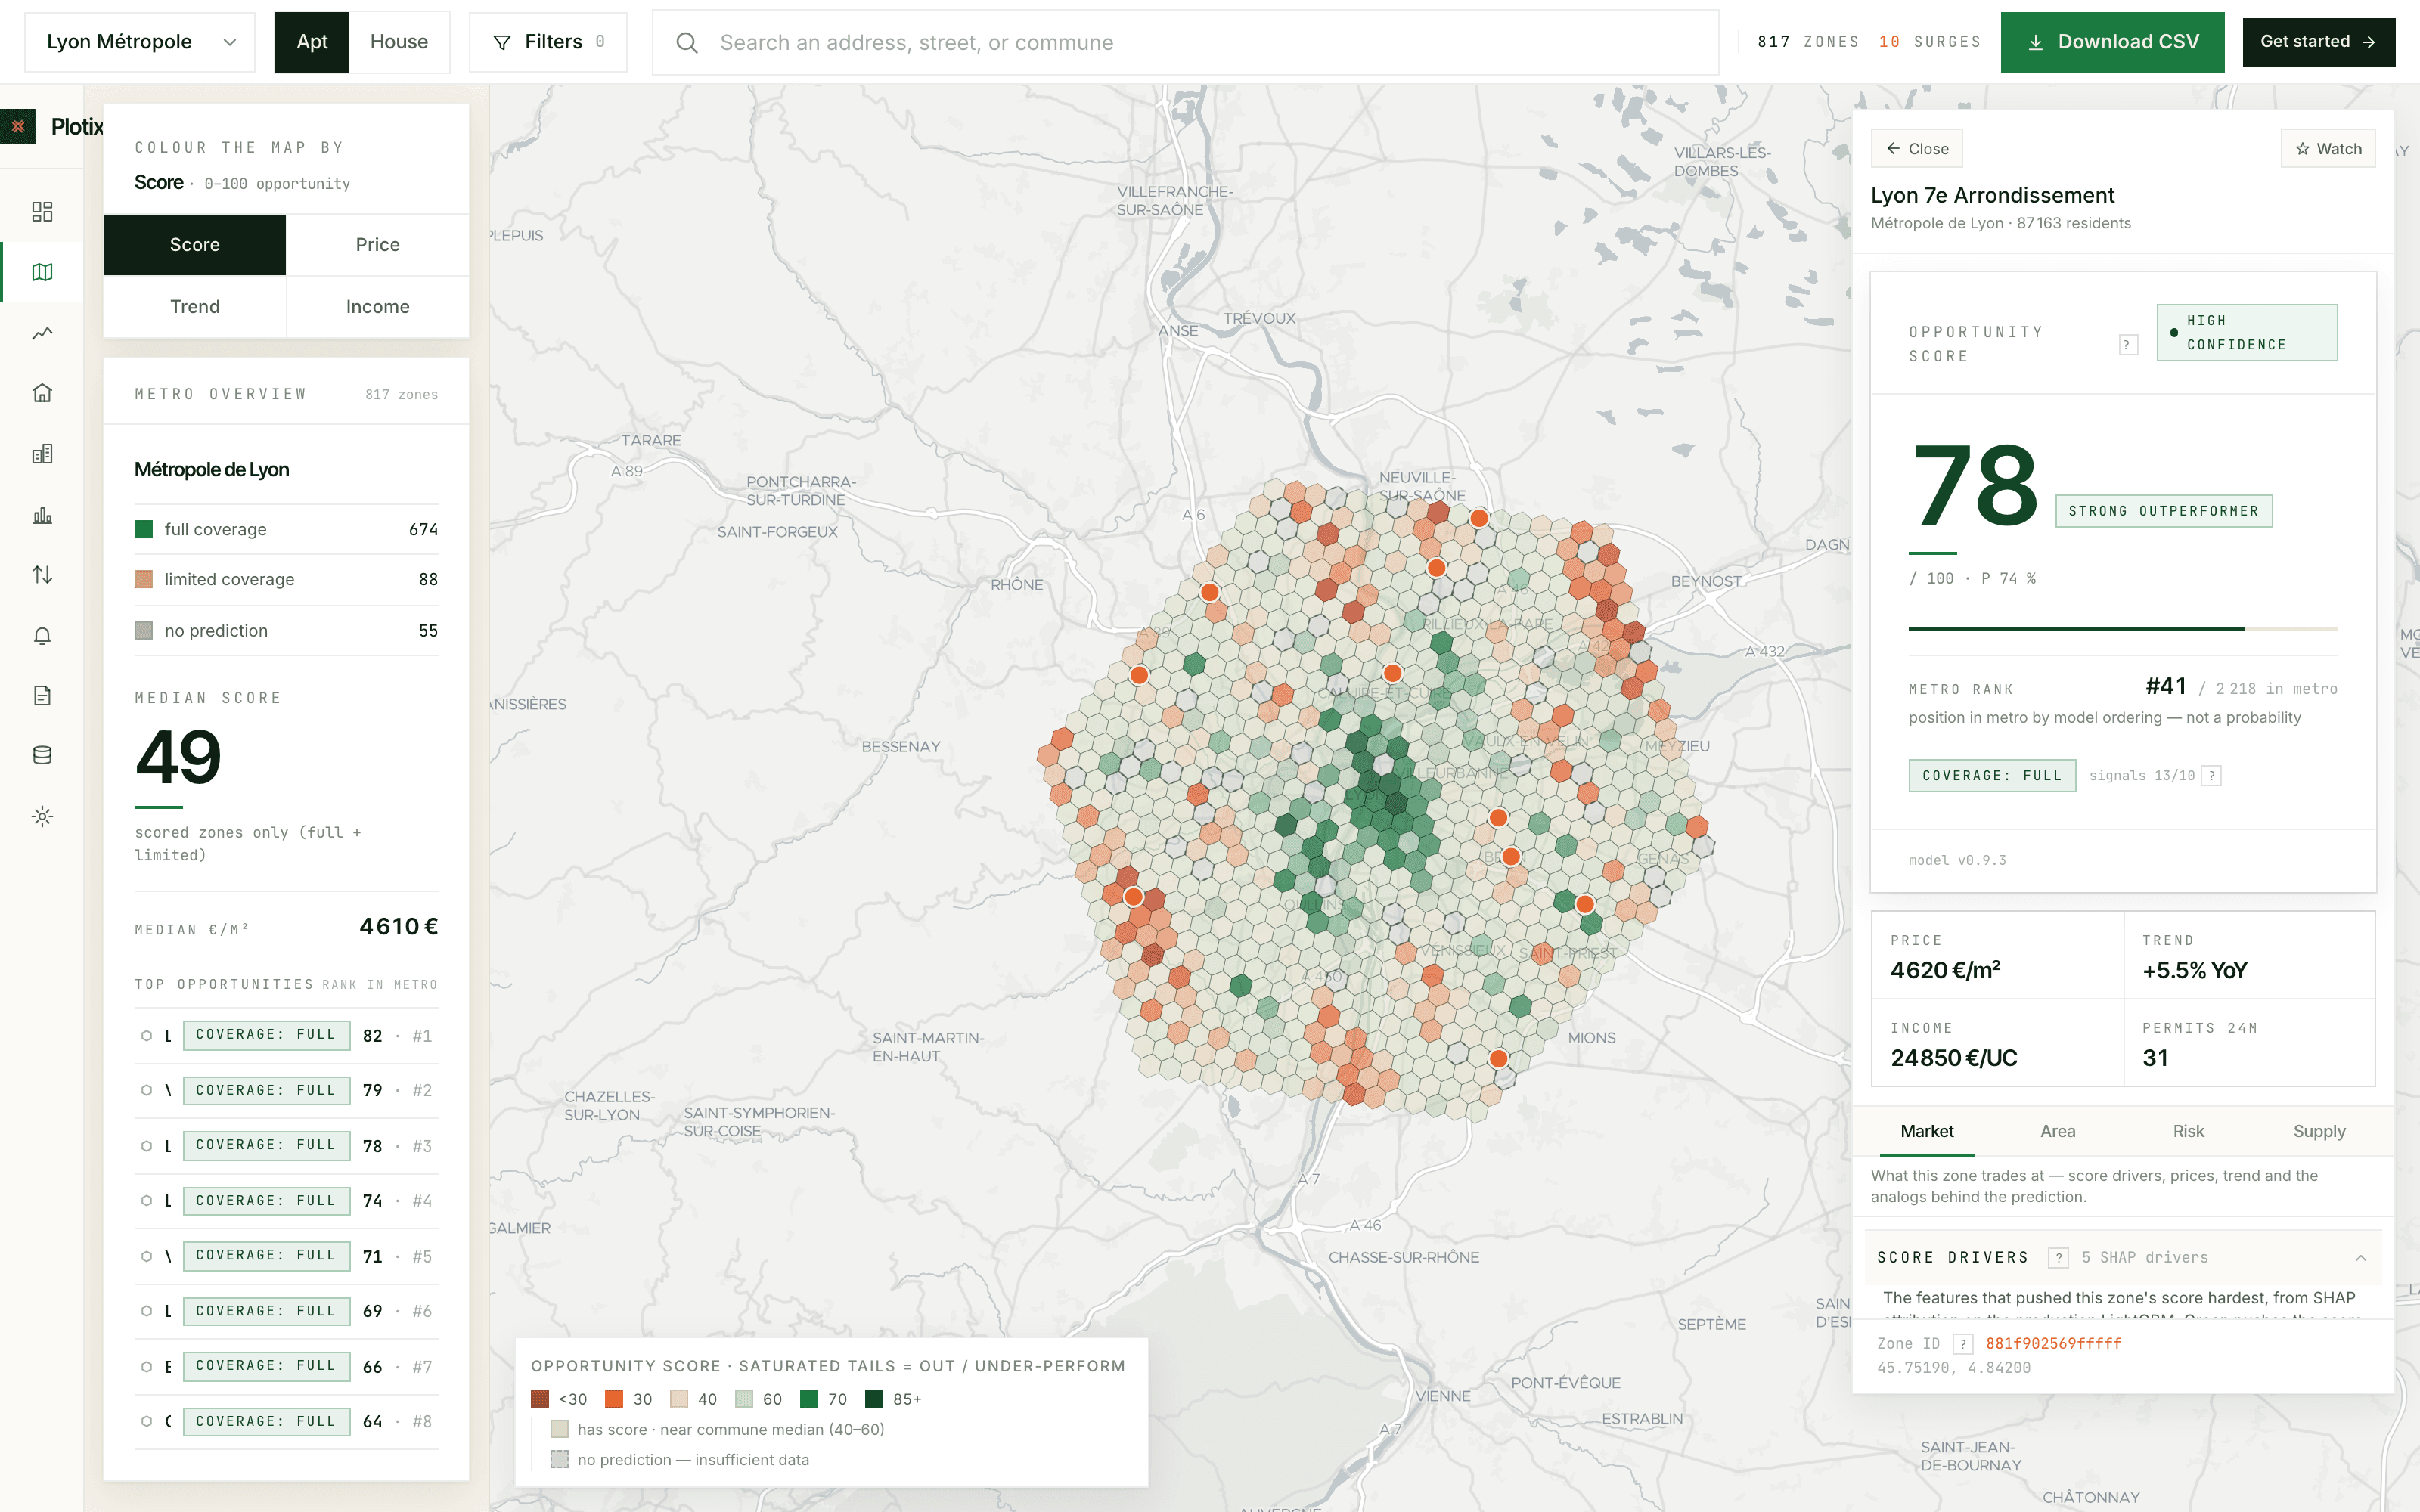Switch to the Risk tab
The width and height of the screenshot is (2420, 1512).
click(2188, 1131)
